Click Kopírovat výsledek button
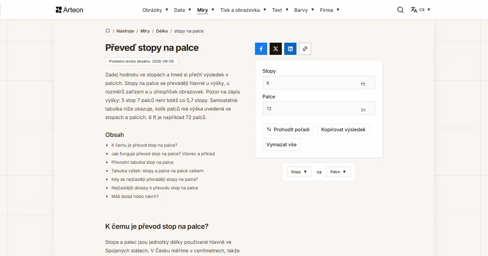 (343, 130)
